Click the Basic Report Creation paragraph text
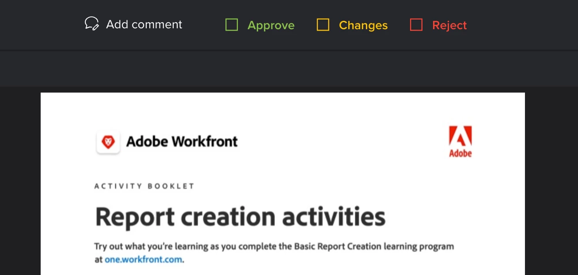Image resolution: width=578 pixels, height=275 pixels. (274, 252)
